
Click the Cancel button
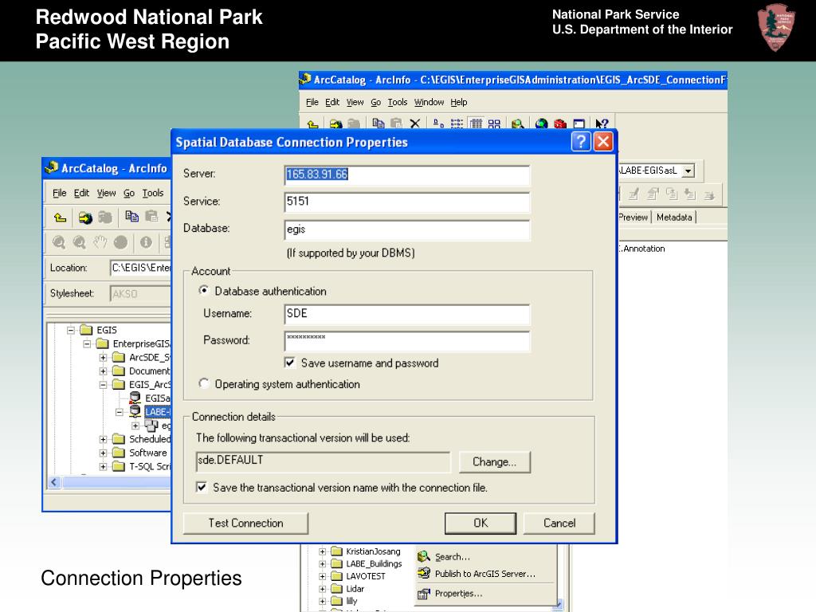tap(559, 523)
